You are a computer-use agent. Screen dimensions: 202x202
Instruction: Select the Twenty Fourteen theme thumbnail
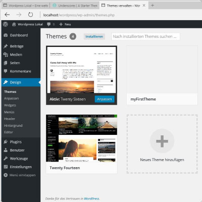81,138
